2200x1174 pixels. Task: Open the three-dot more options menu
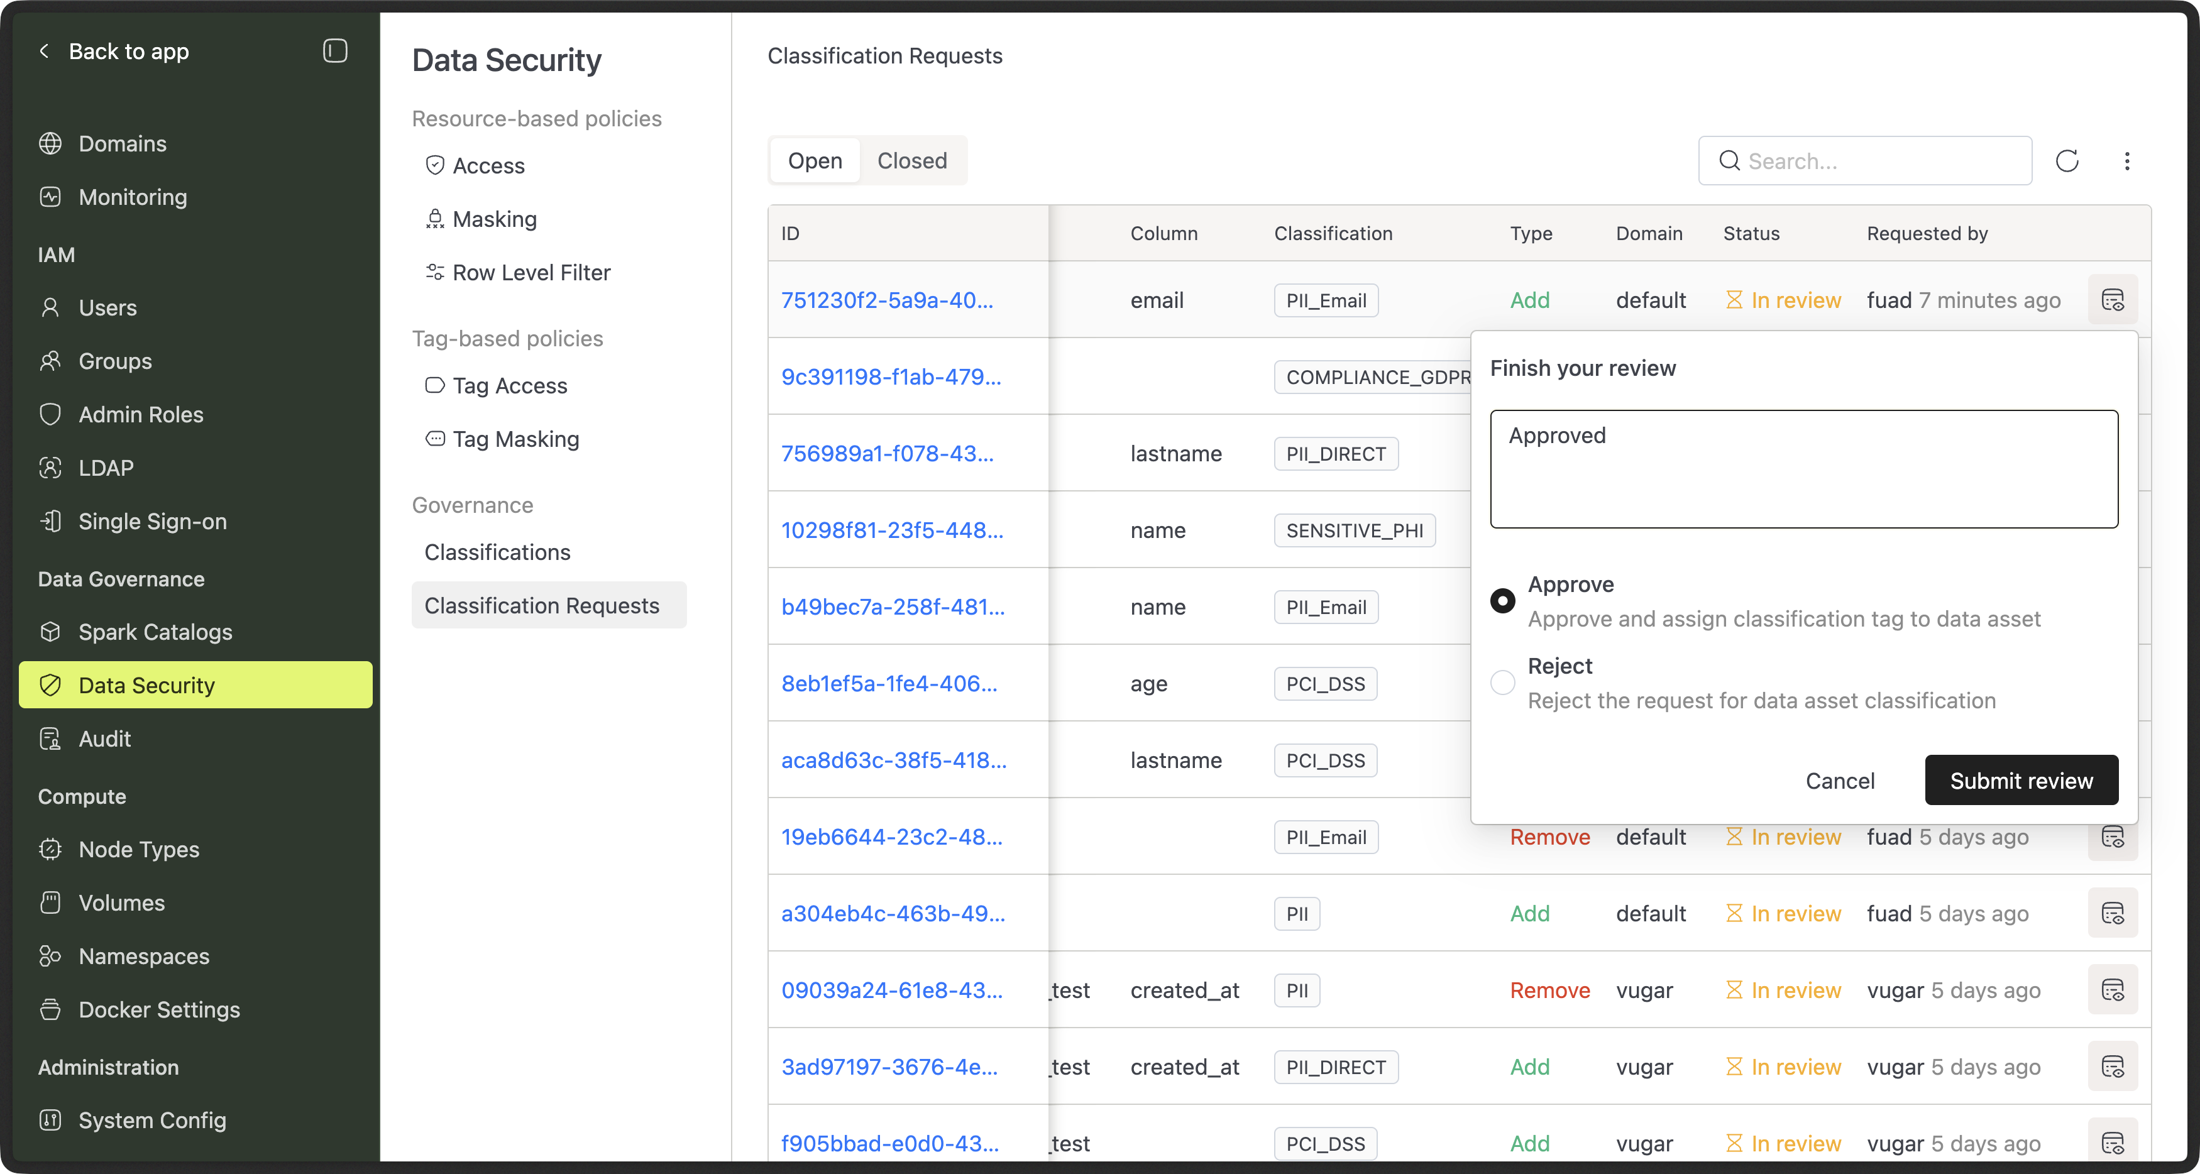pos(2126,160)
